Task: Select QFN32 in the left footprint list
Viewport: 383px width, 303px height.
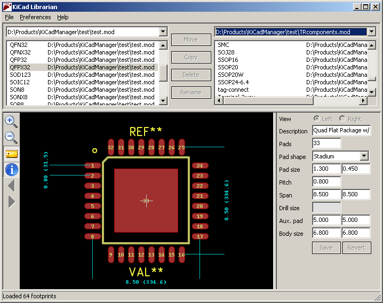Action: tap(83, 45)
